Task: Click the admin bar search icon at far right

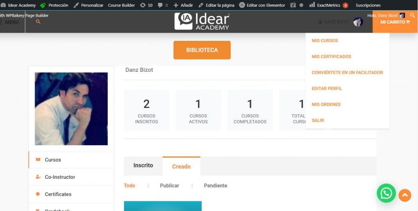Action: pos(412,16)
